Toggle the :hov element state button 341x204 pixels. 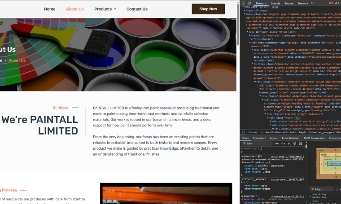coord(276,143)
